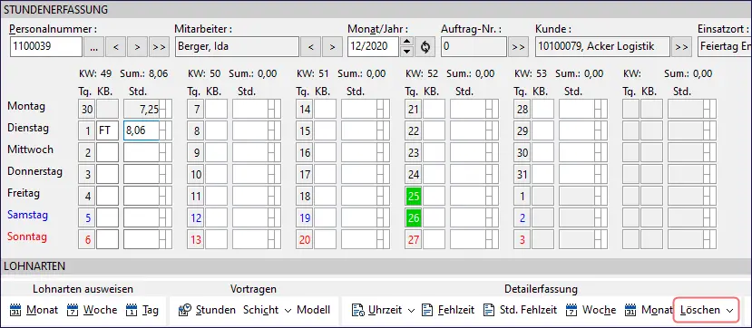752x328 pixels.
Task: Click the Std. field for Donnerstag 17
Action: (x=359, y=174)
